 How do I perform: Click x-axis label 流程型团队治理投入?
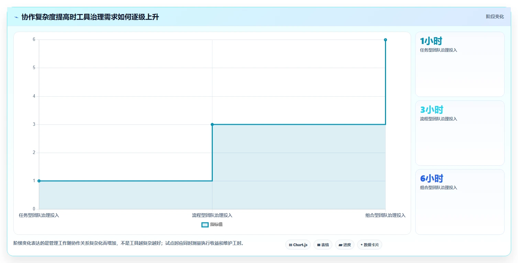coord(212,216)
